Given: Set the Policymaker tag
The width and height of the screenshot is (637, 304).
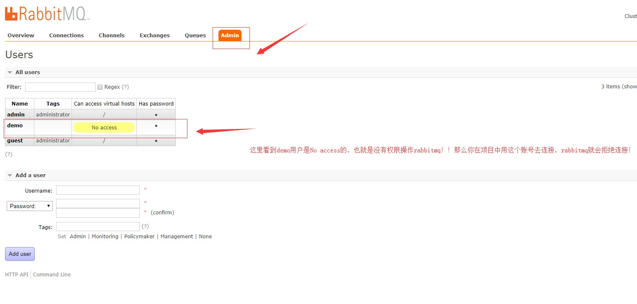Looking at the screenshot, I should click(x=139, y=237).
